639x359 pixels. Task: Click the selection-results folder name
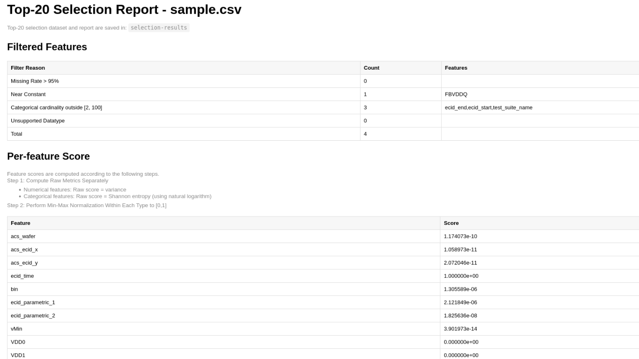pos(159,28)
